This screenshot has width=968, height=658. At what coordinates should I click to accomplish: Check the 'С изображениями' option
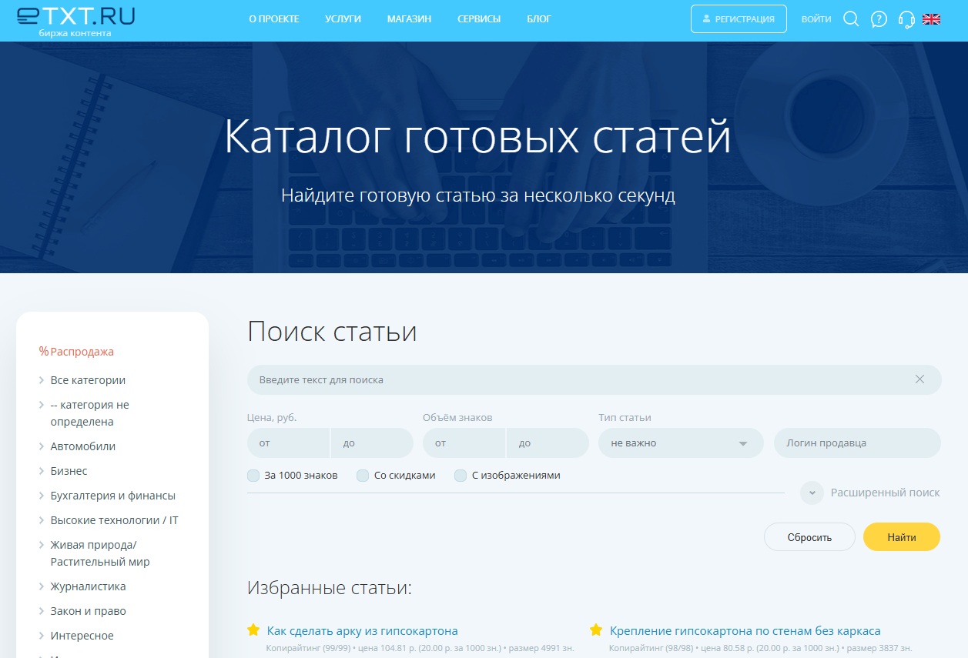click(461, 476)
